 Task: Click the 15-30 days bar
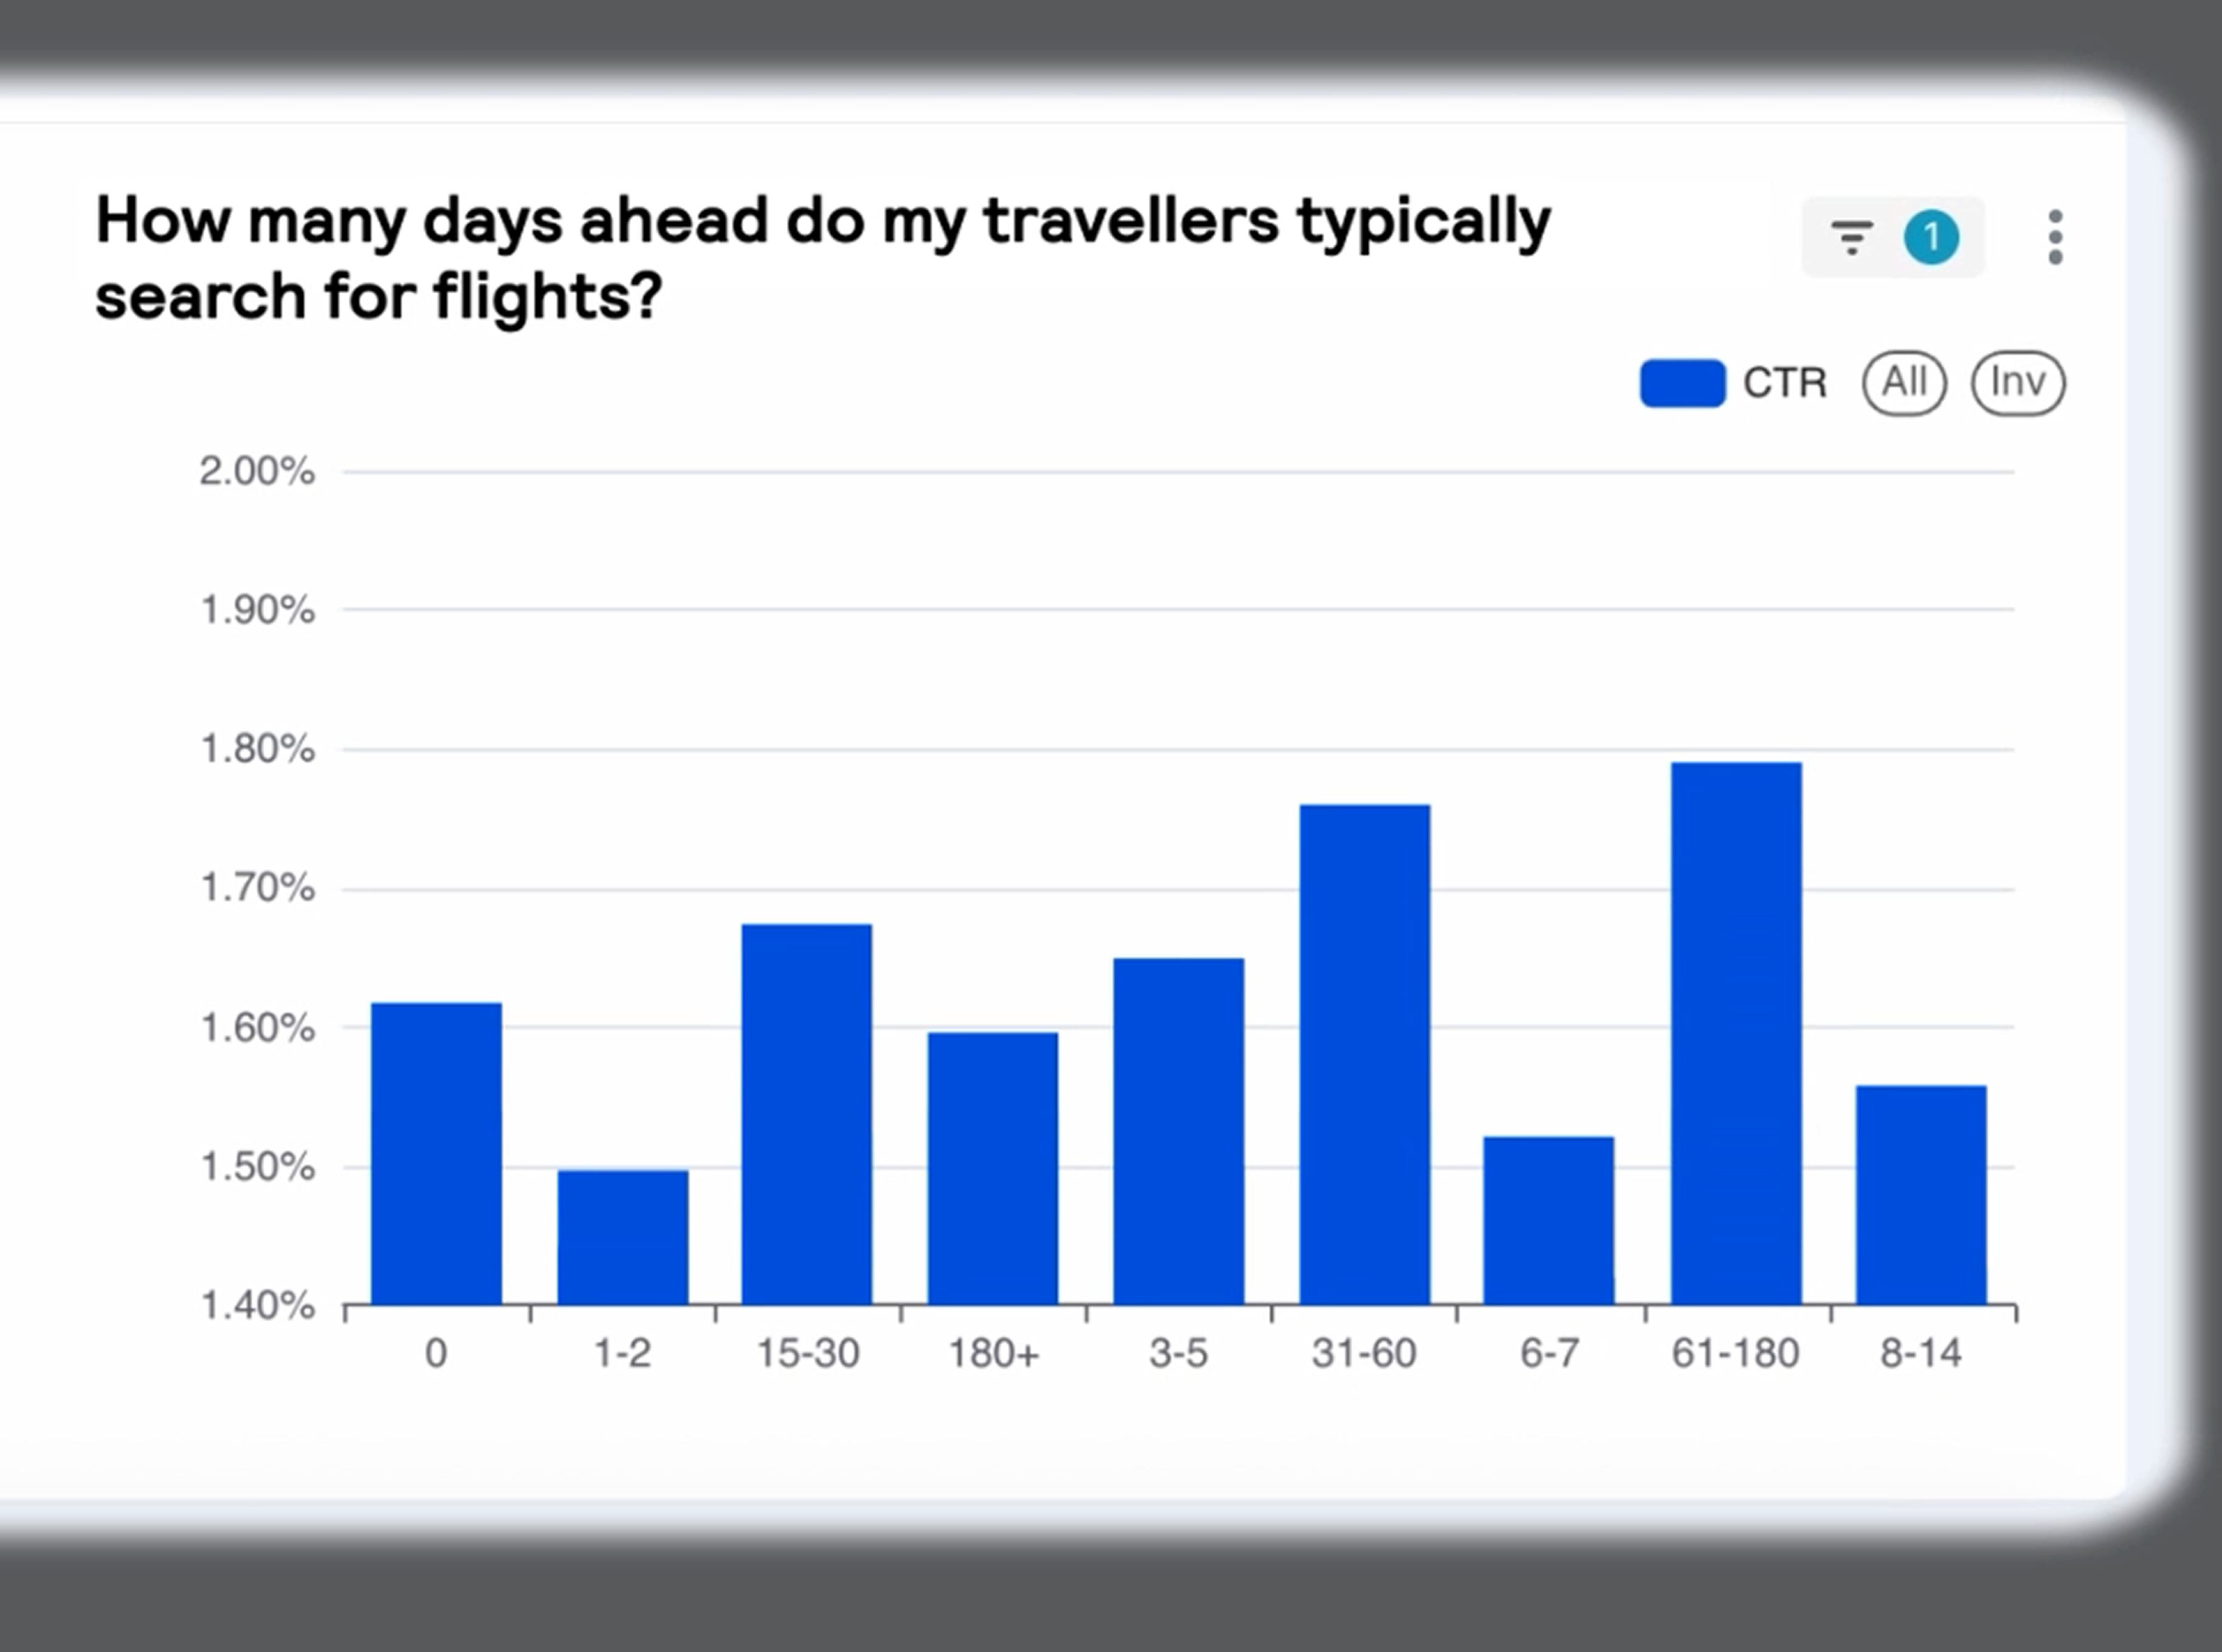tap(807, 1114)
